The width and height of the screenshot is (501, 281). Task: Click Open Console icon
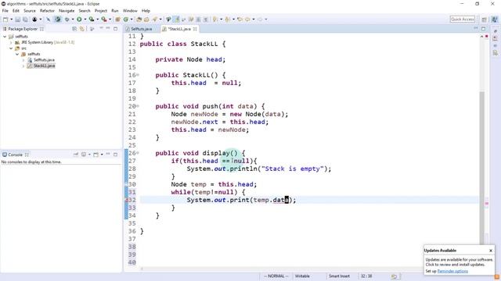coord(96,155)
